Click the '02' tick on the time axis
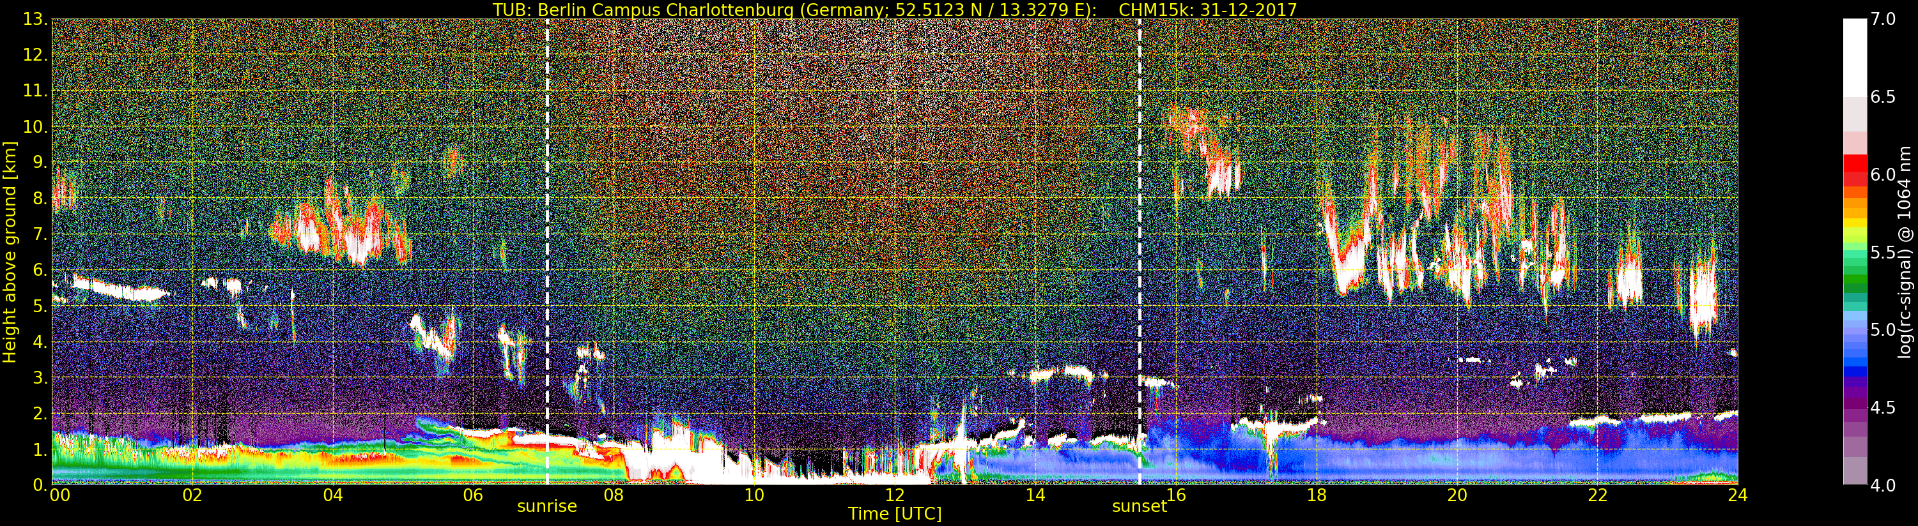Image resolution: width=1918 pixels, height=526 pixels. (192, 495)
